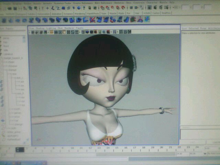The height and width of the screenshot is (165, 220).
Task: Open the viewport Lighting menu
Action: pos(51,28)
